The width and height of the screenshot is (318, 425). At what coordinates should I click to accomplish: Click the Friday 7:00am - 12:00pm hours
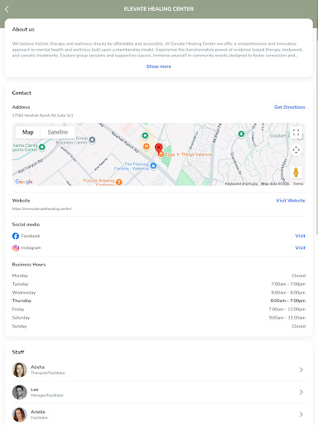tap(287, 310)
